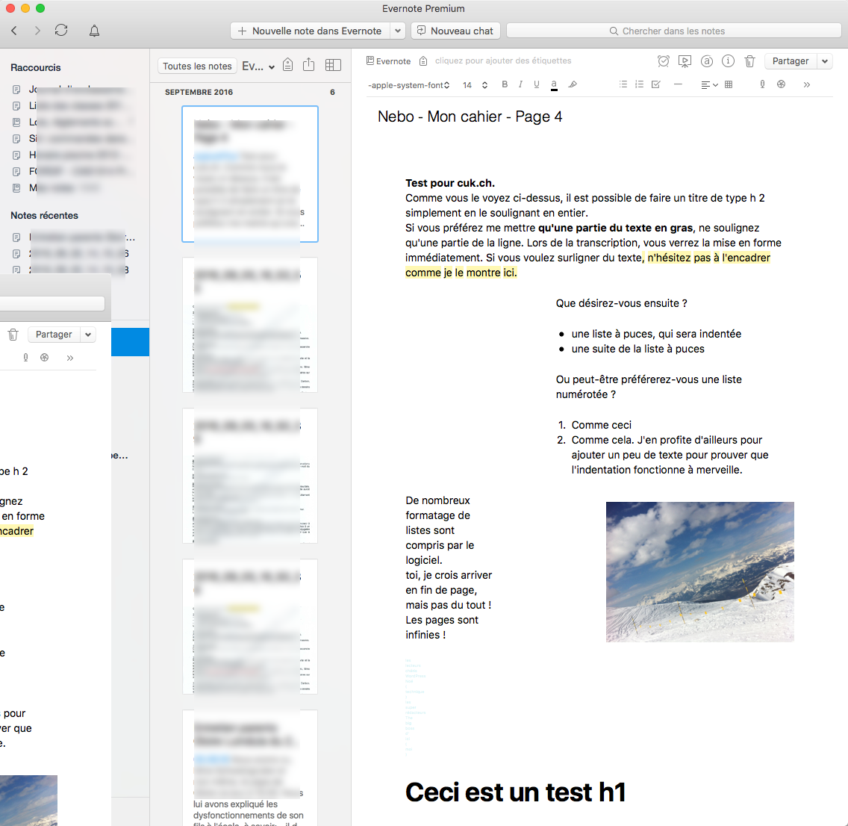
Task: Create a new note in Evernote
Action: (310, 31)
